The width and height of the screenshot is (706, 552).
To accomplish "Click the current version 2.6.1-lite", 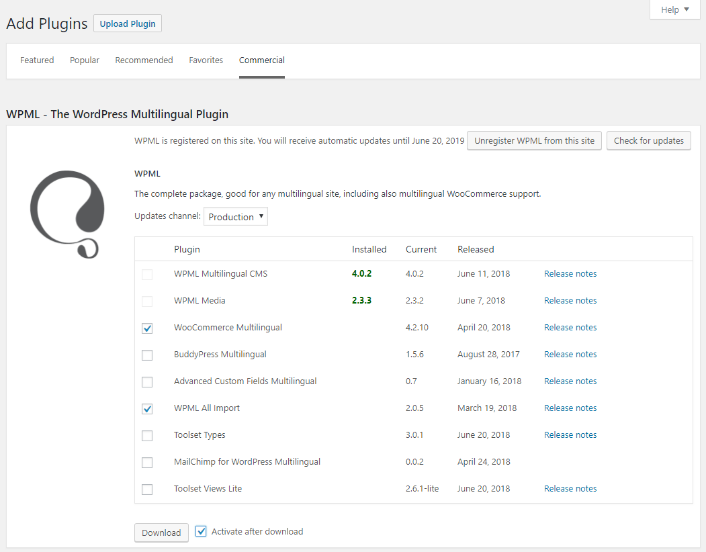I will tap(422, 488).
